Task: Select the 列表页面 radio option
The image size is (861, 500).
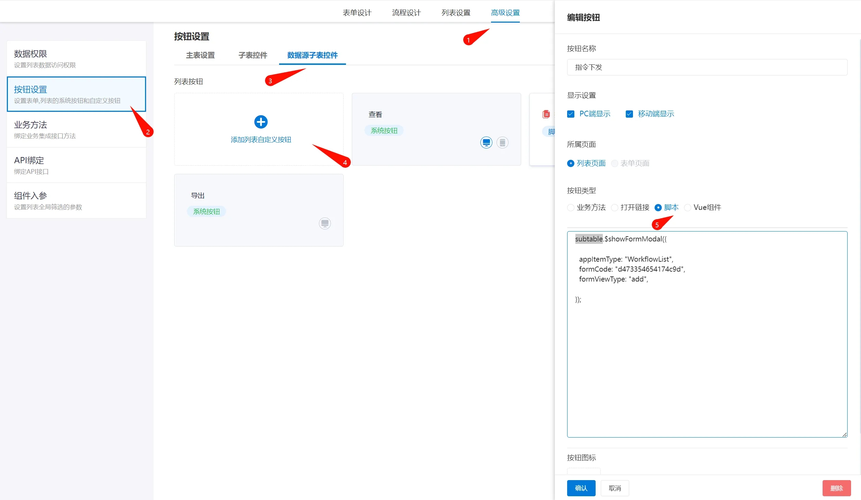Action: click(x=571, y=164)
